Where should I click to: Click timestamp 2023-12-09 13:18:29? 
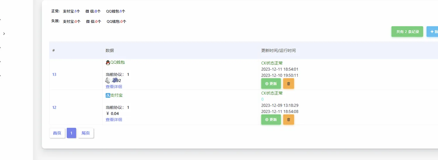(280, 105)
